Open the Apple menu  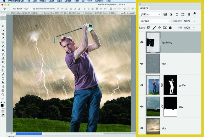[4, 1]
